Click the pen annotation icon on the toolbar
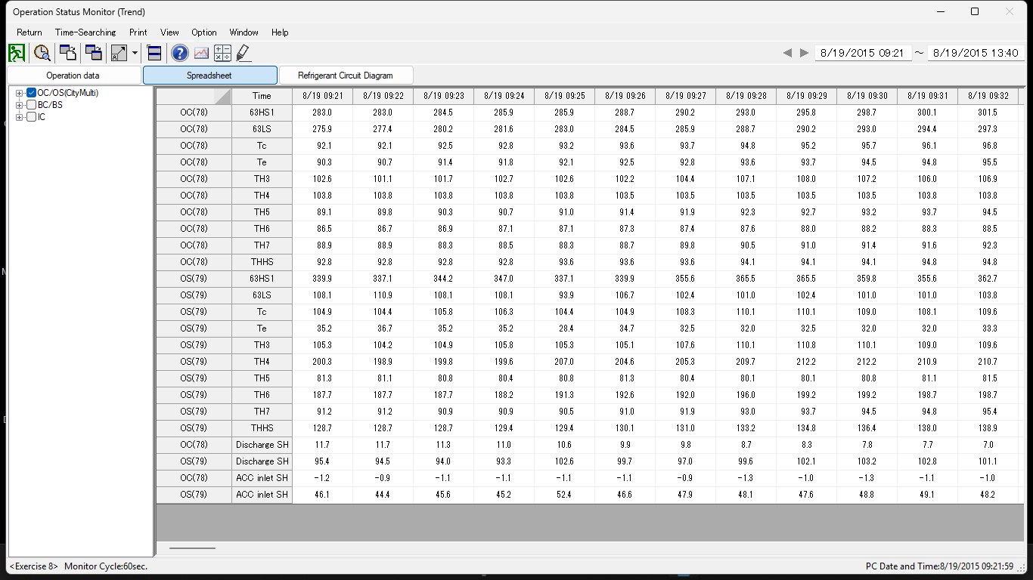The width and height of the screenshot is (1033, 580). coord(242,53)
